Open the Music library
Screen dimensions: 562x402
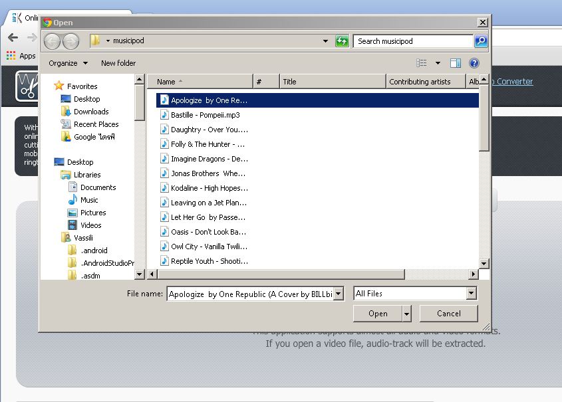[x=83, y=200]
